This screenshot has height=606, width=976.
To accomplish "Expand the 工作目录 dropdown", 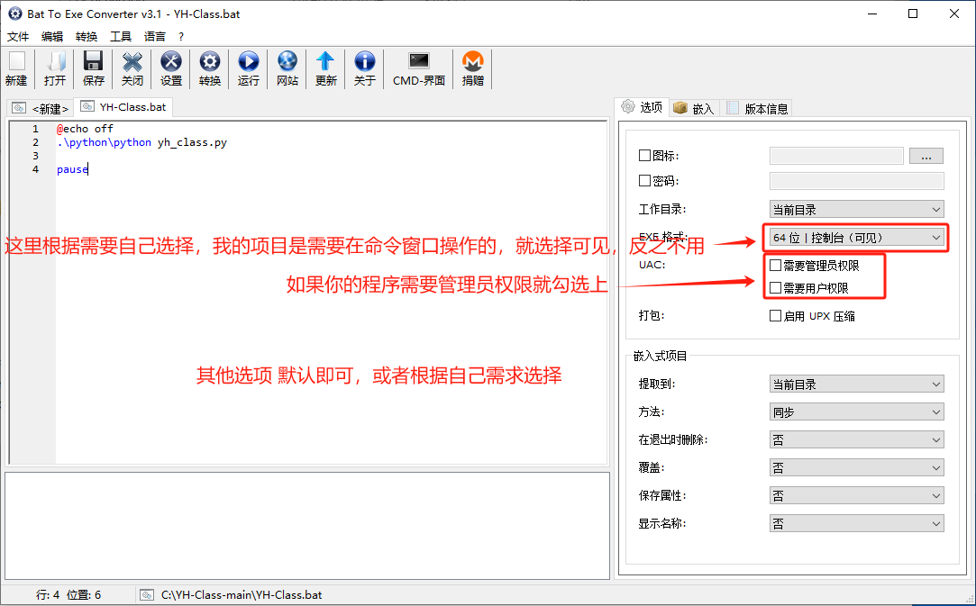I will click(x=856, y=210).
